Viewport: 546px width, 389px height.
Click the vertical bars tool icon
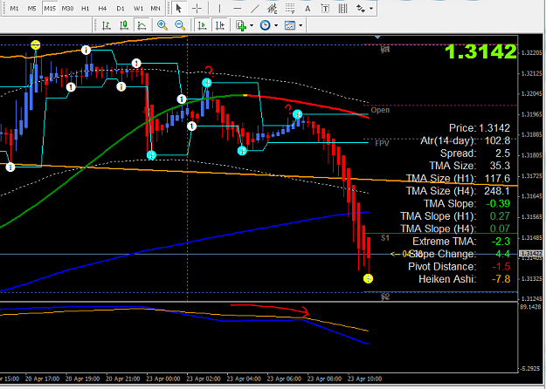343,9
